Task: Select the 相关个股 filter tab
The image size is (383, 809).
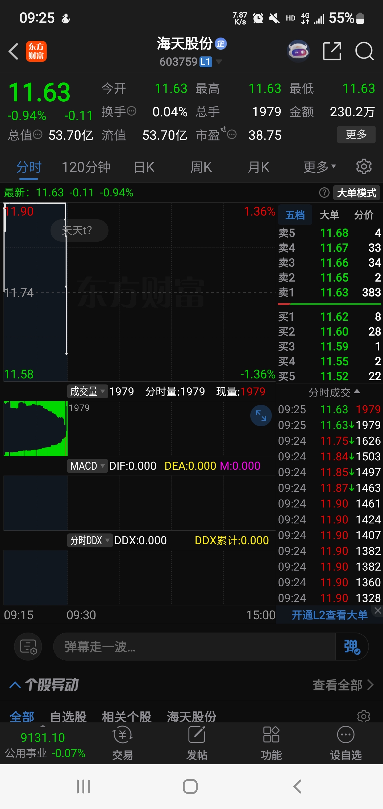Action: click(x=127, y=716)
